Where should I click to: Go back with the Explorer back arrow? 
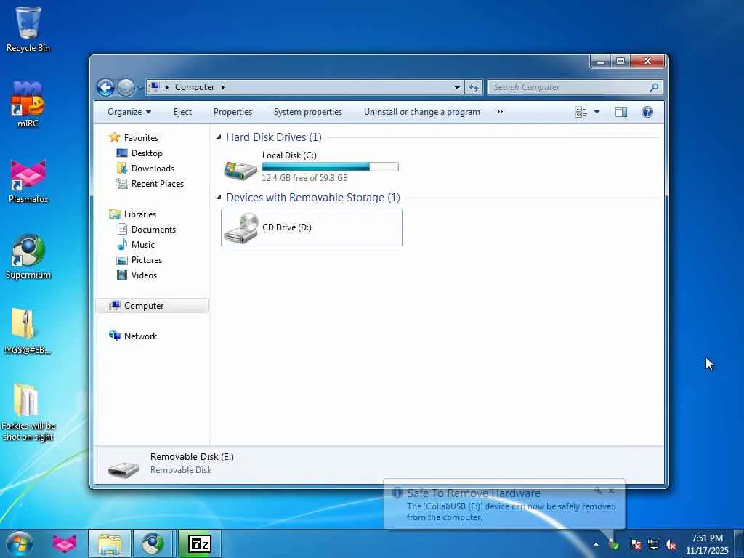[x=105, y=87]
